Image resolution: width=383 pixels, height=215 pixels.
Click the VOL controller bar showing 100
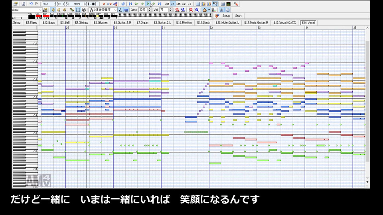click(39, 17)
